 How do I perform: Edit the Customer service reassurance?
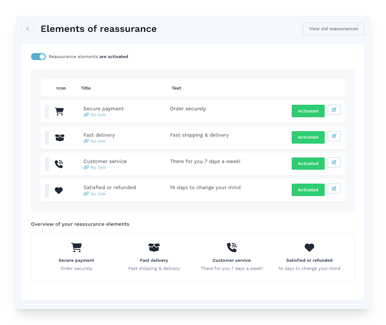tap(334, 162)
